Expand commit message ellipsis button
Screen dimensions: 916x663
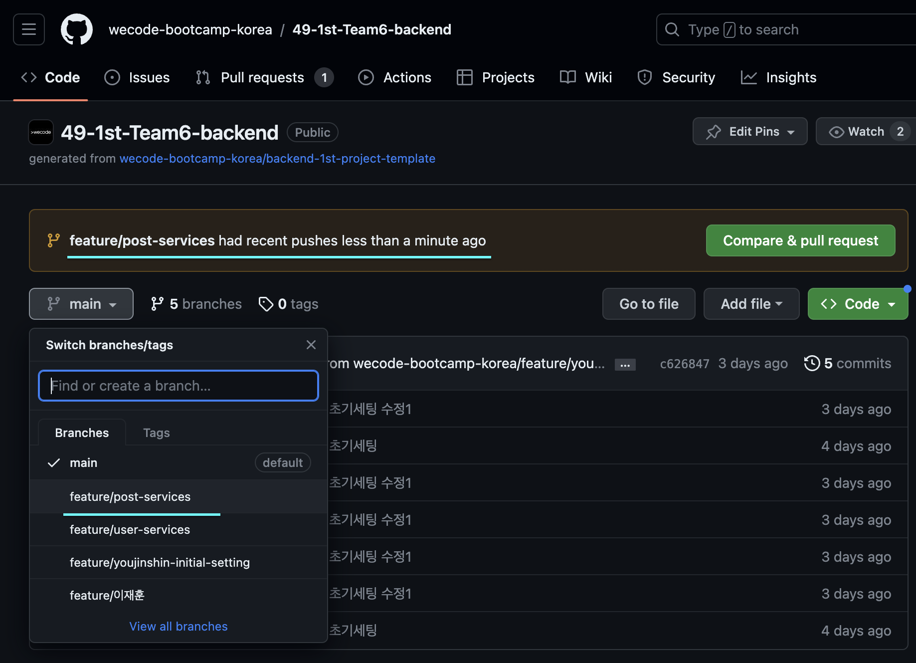point(625,364)
